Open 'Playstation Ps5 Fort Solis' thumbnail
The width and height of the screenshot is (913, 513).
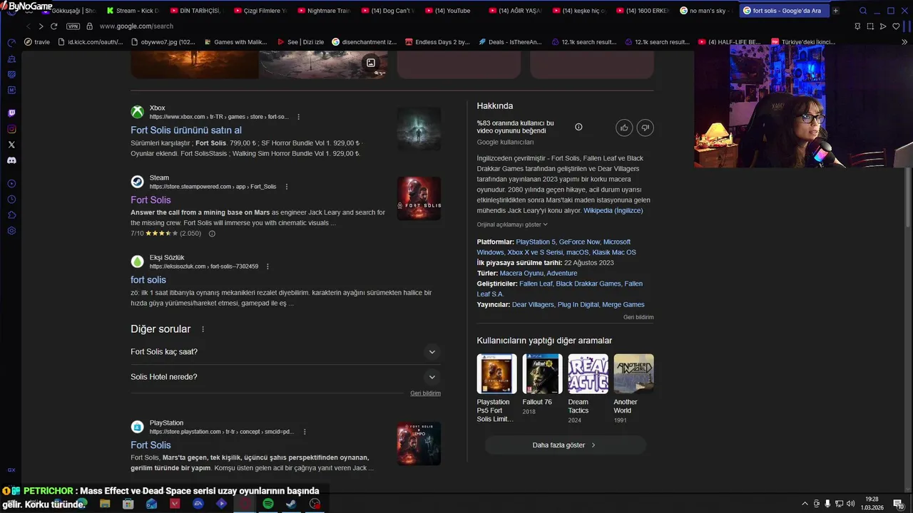(x=496, y=374)
